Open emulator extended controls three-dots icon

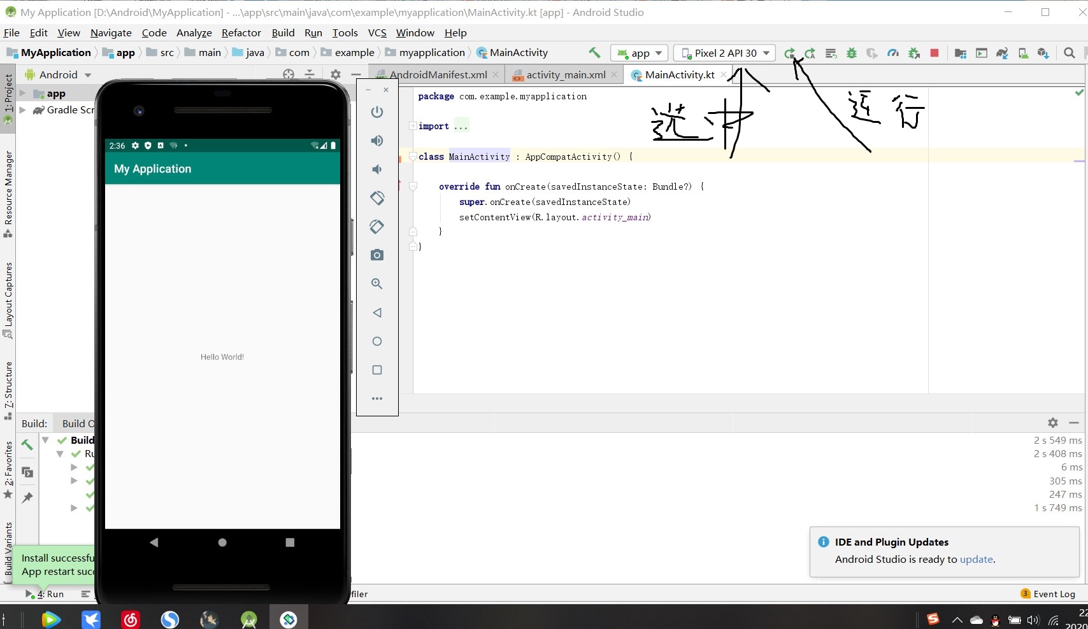point(377,399)
